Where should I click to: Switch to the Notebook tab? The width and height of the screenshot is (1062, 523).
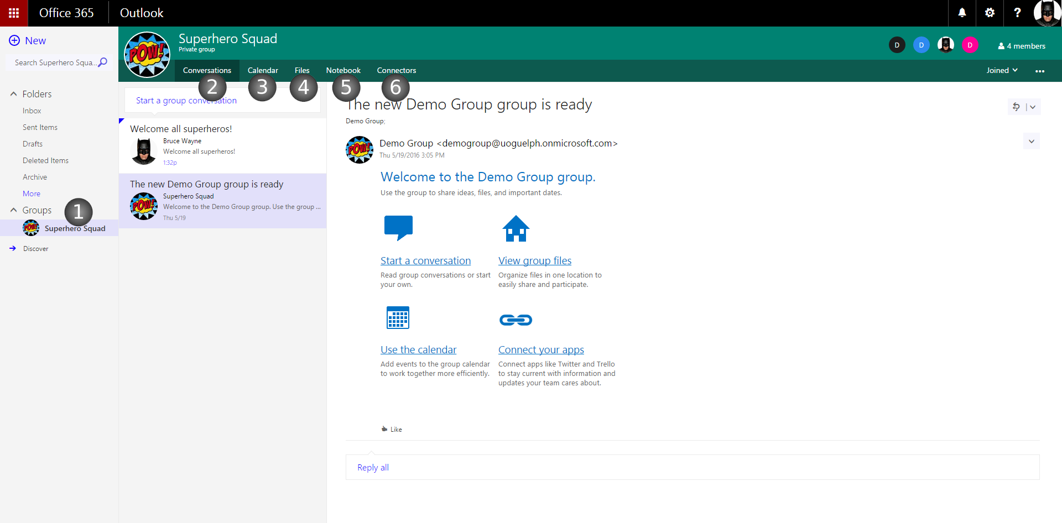point(343,70)
